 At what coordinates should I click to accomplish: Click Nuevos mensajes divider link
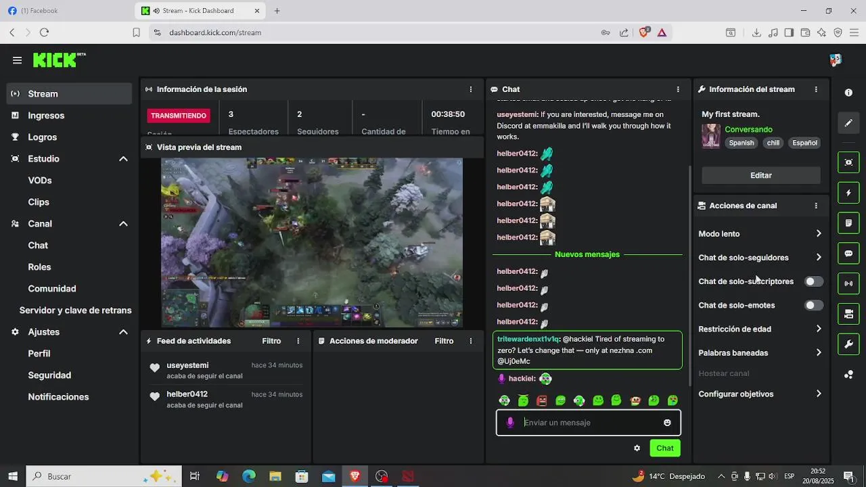point(587,254)
